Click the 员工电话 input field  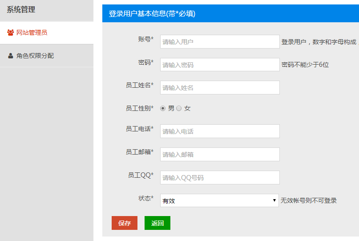[220, 131]
